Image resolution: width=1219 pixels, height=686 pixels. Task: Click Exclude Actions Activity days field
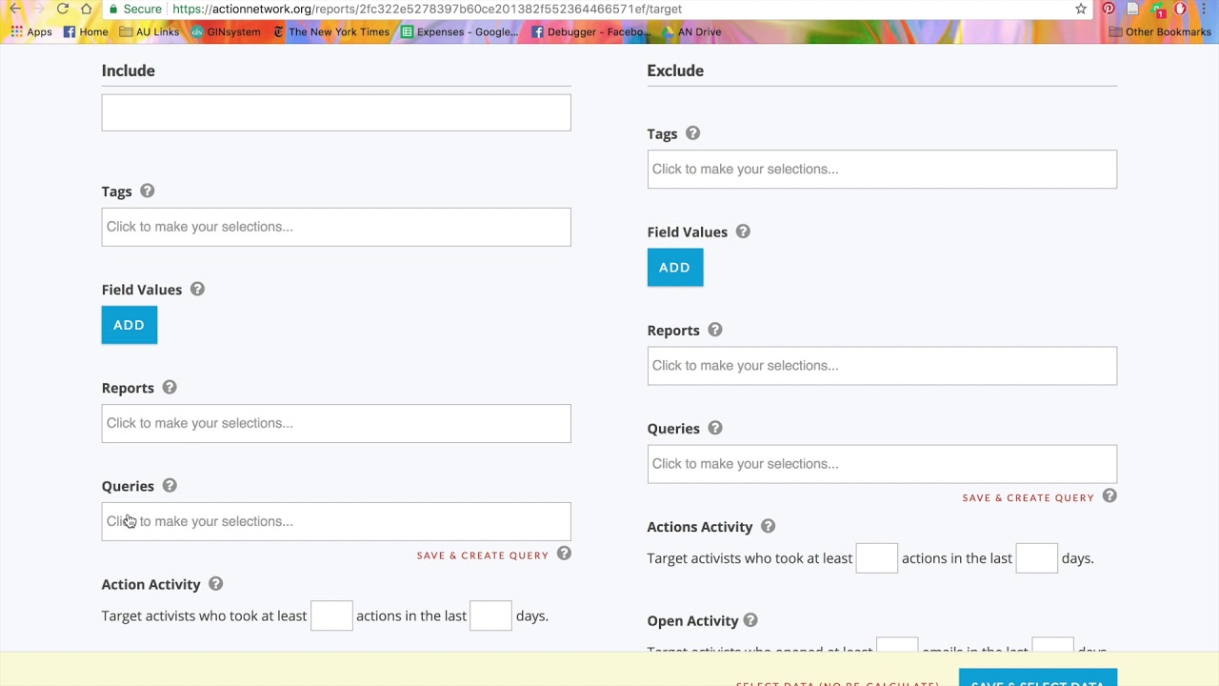click(1036, 558)
